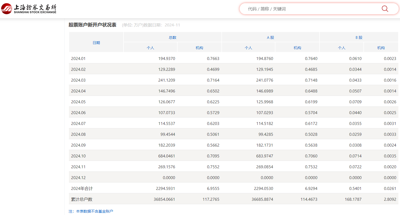The image size is (400, 215).
Task: Click the 2024.10 date row label
Action: pyautogui.click(x=78, y=156)
